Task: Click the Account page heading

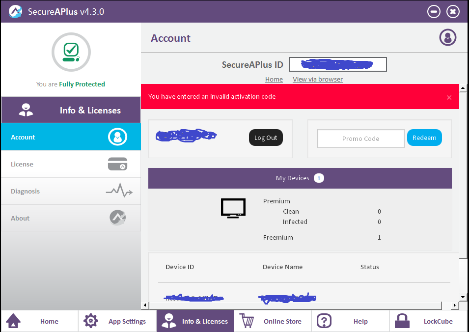Action: (171, 38)
